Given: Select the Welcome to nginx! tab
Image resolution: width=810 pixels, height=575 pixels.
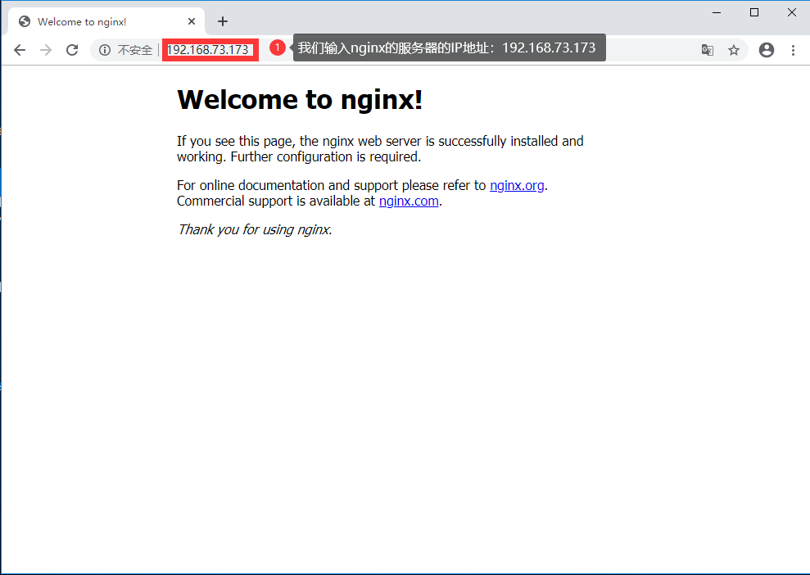Looking at the screenshot, I should pyautogui.click(x=106, y=21).
